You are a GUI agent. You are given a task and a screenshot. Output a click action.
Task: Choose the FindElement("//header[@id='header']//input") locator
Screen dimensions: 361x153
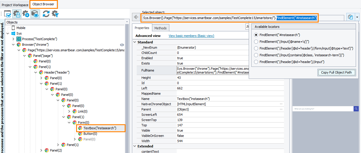click(x=256, y=62)
